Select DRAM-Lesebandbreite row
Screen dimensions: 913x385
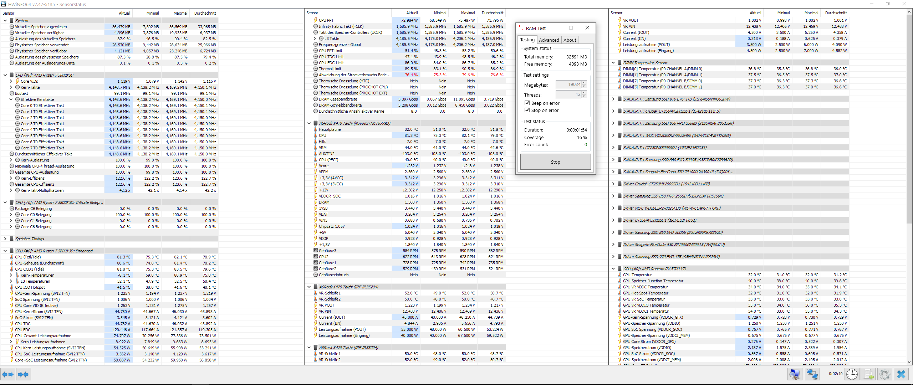tap(405, 99)
